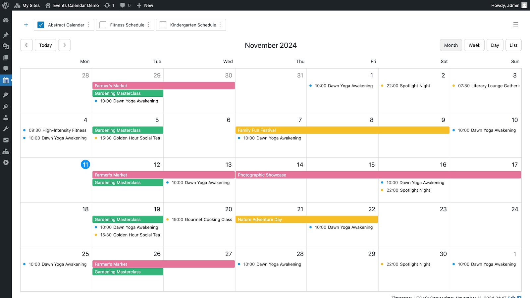The image size is (530, 298).
Task: Open the Settings sidebar icon
Action: (6, 140)
